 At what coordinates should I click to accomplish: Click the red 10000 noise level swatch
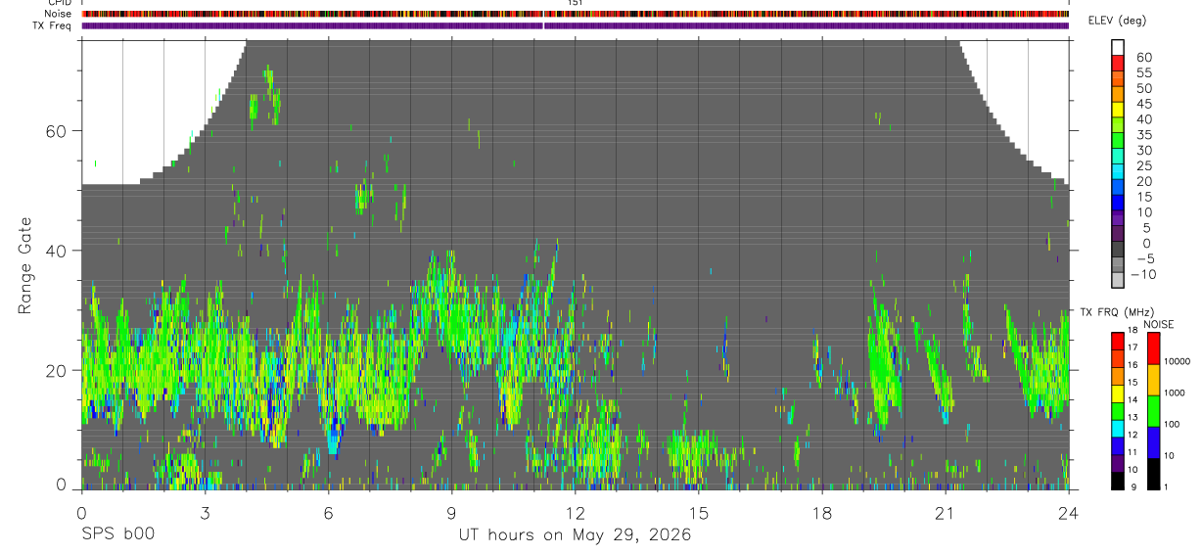[1153, 348]
